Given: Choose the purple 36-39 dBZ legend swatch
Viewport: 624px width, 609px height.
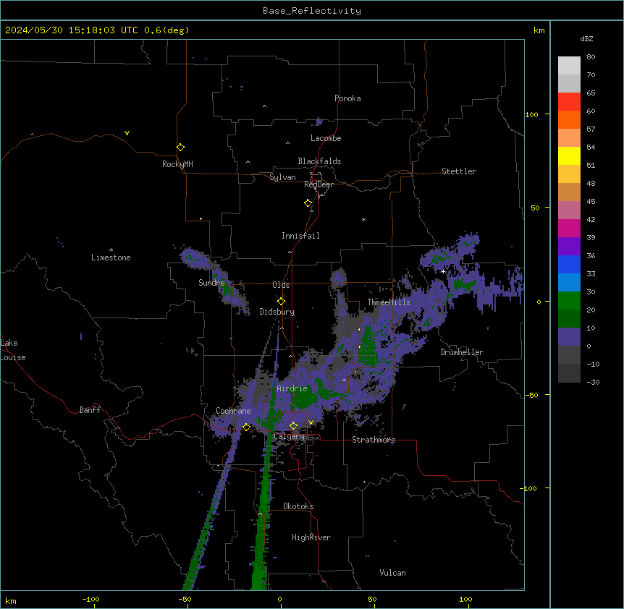Looking at the screenshot, I should tap(569, 247).
